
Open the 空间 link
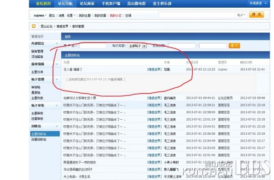[128, 16]
